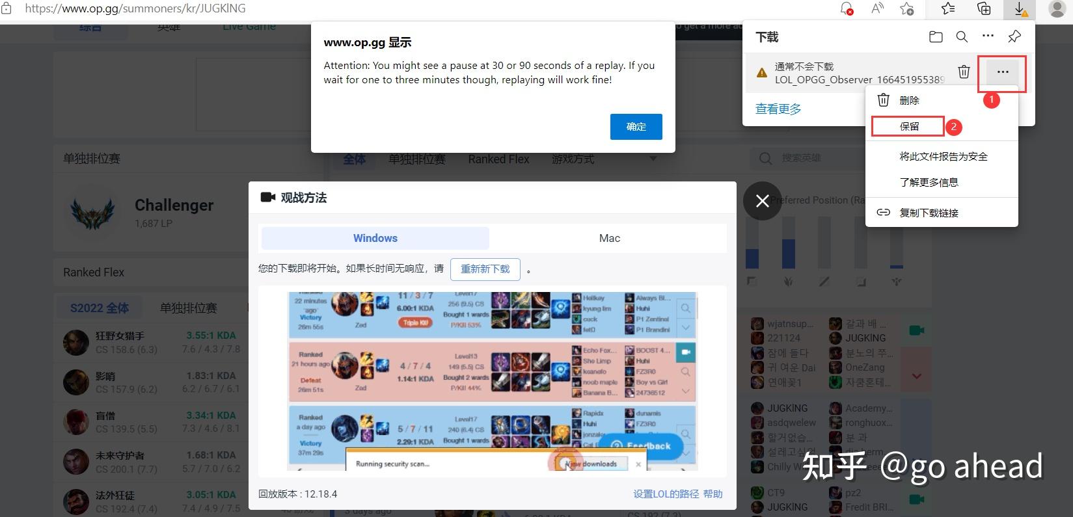Image resolution: width=1073 pixels, height=517 pixels.
Task: Click spectate camera icon near Fredit BRI row
Action: coord(916,499)
